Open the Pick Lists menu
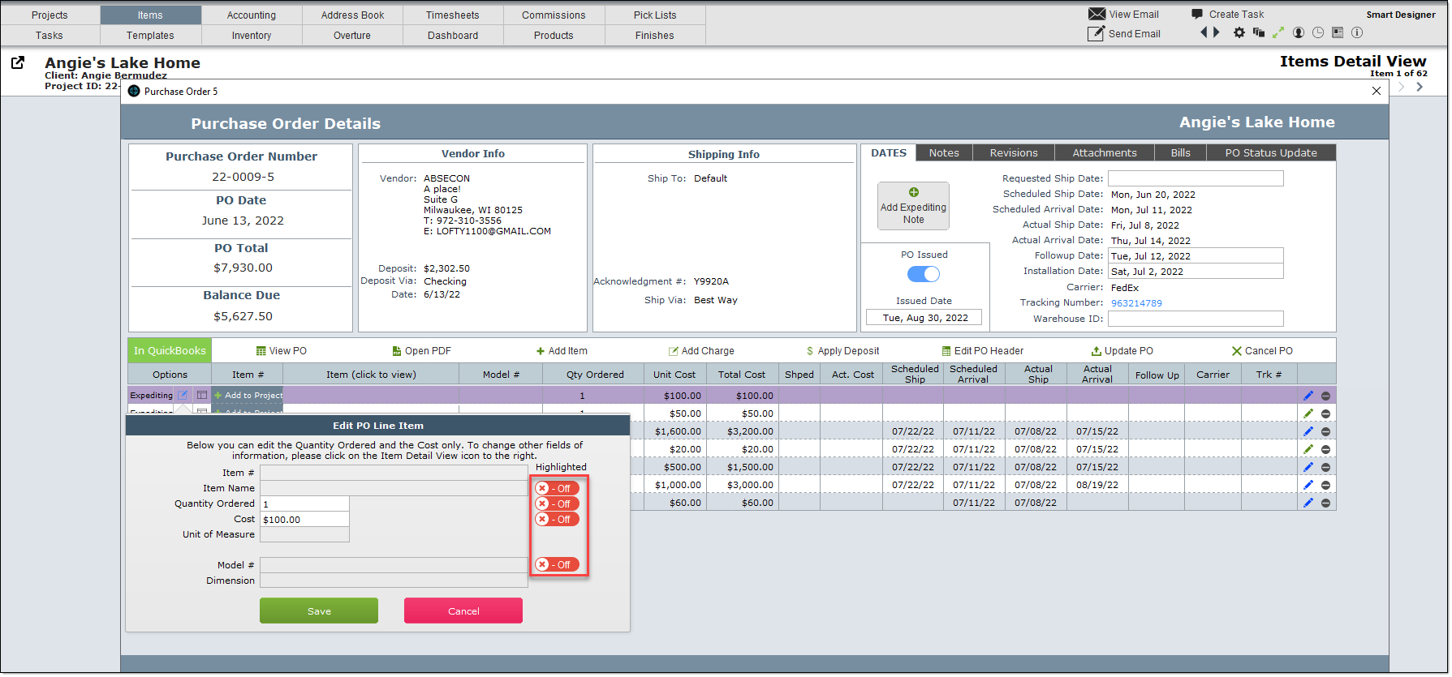Image resolution: width=1452 pixels, height=677 pixels. pos(655,15)
